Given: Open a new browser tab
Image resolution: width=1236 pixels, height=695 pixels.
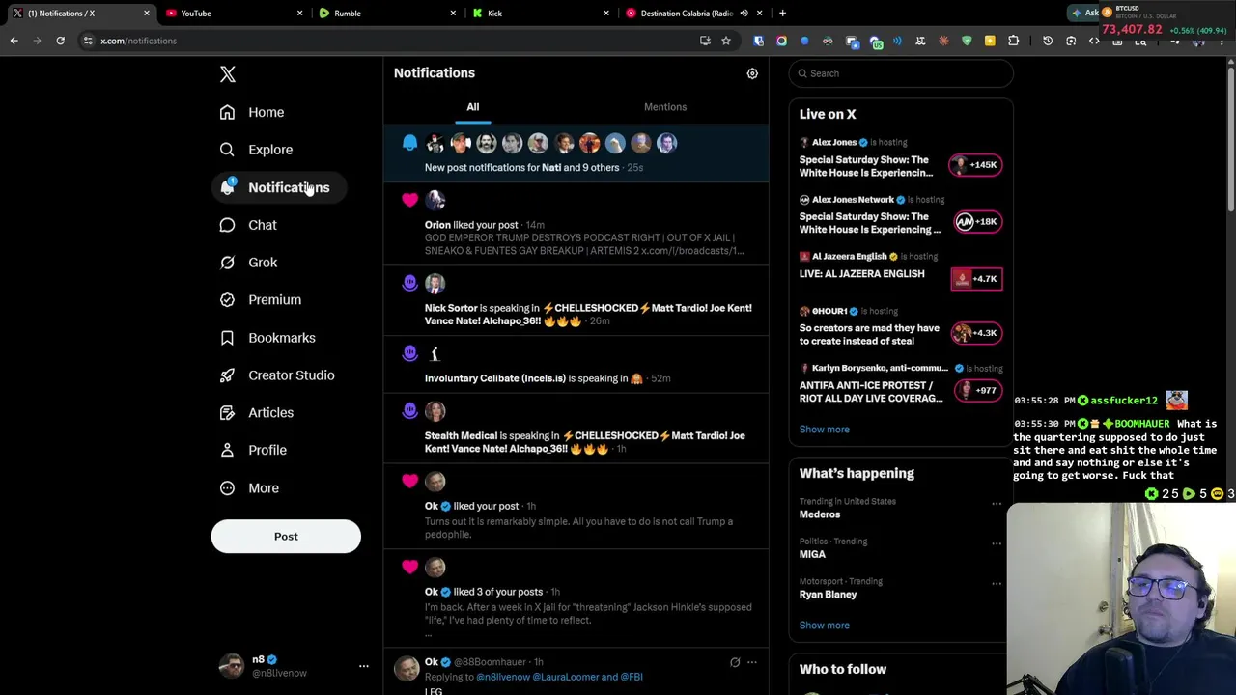Looking at the screenshot, I should 782,14.
